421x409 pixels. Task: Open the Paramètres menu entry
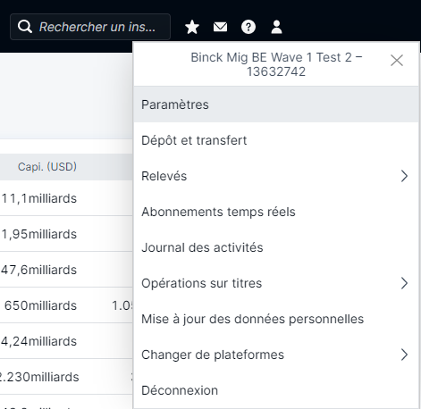pyautogui.click(x=276, y=104)
